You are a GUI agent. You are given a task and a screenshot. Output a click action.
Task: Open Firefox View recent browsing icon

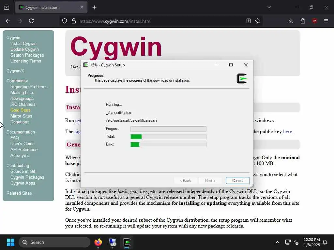pyautogui.click(x=7, y=7)
